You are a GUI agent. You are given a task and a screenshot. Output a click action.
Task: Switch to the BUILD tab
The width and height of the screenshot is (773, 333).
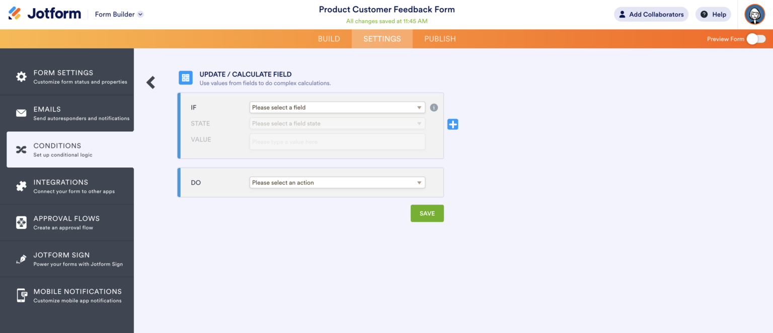(x=329, y=39)
